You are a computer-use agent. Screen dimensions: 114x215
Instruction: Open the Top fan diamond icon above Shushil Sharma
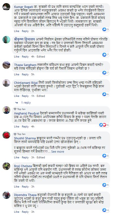pyautogui.click(x=15, y=134)
